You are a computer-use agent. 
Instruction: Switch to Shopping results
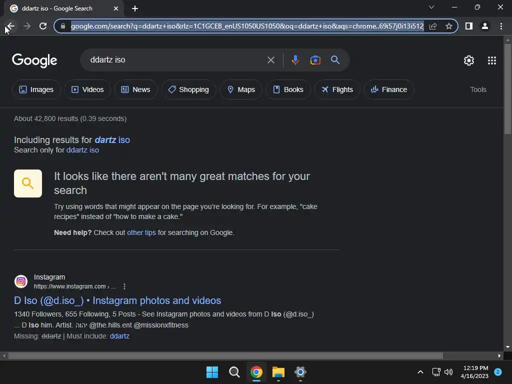(188, 89)
